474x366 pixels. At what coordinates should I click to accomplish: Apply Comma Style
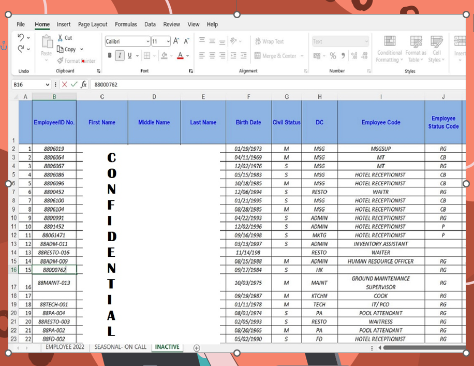pyautogui.click(x=343, y=56)
